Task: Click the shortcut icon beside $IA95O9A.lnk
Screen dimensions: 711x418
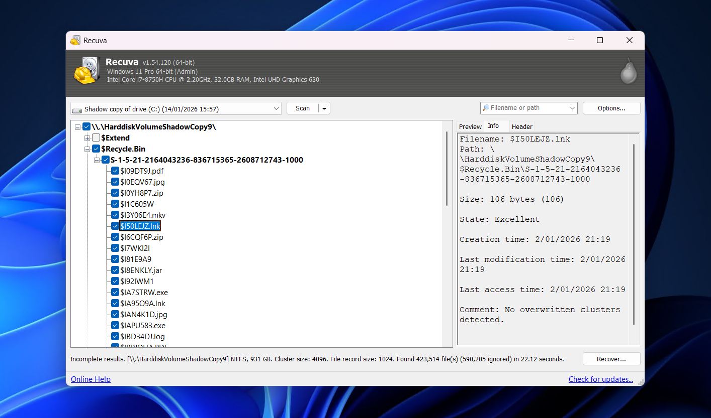Action: point(115,303)
